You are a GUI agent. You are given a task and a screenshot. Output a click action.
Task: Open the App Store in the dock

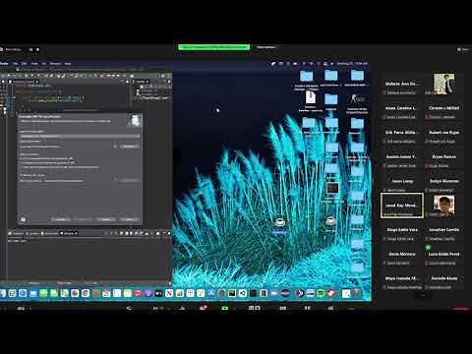[211, 293]
